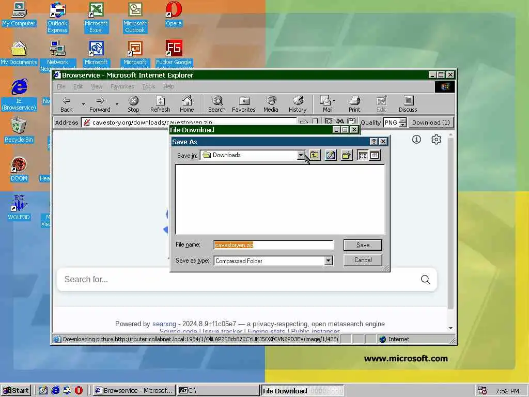Stop page loading with Stop button
This screenshot has width=529, height=397.
[x=134, y=104]
